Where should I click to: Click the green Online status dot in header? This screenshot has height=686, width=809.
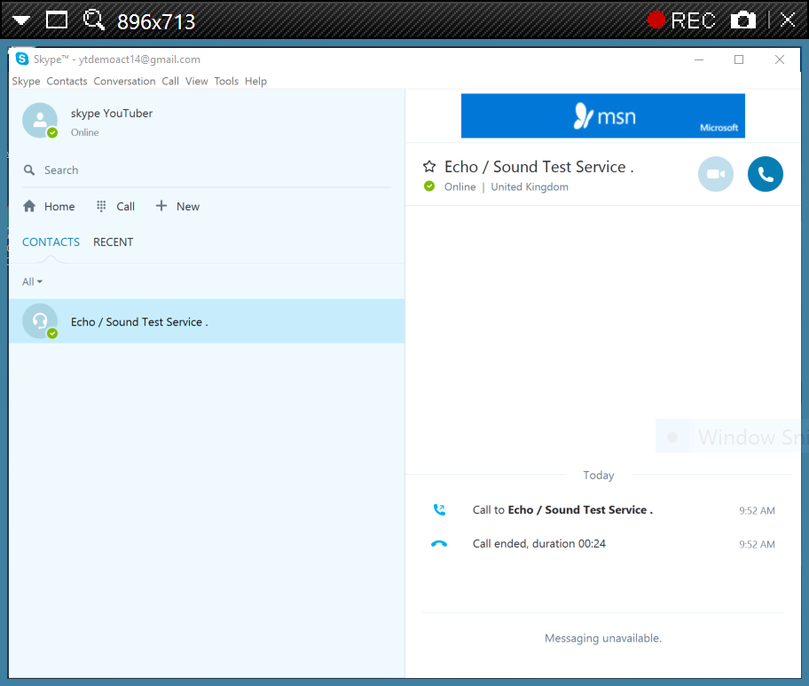tap(429, 186)
